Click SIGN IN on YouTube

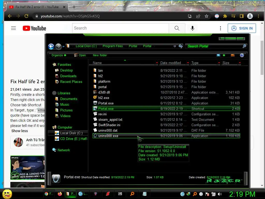242,28
